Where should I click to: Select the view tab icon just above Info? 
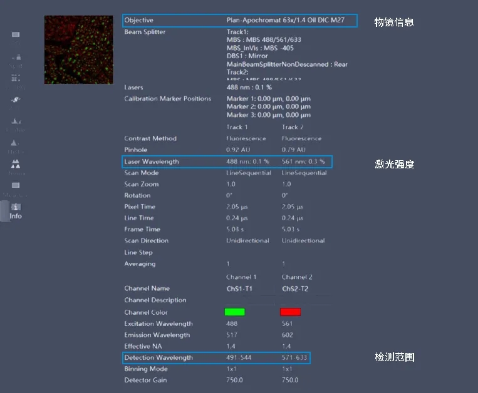pos(16,185)
